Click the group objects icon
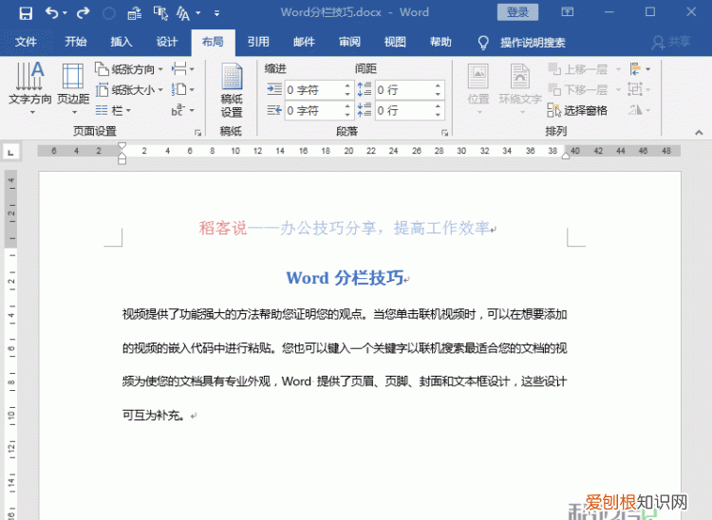 coord(635,89)
